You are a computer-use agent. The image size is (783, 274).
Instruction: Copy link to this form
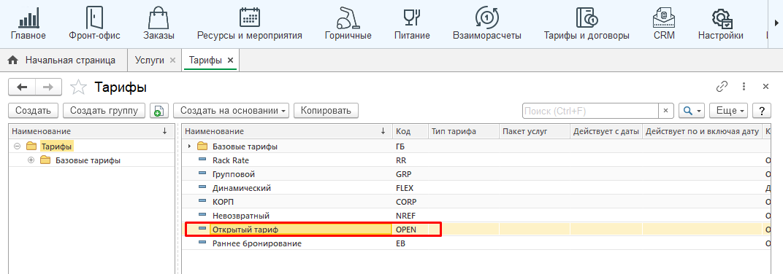click(722, 87)
